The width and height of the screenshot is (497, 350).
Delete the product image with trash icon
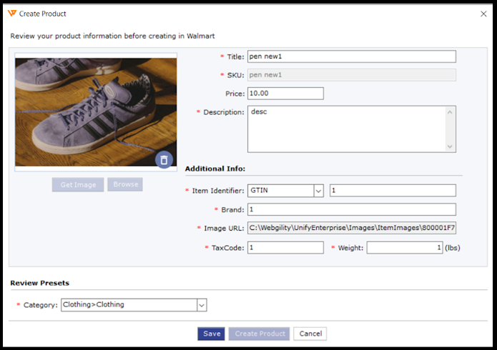[163, 159]
